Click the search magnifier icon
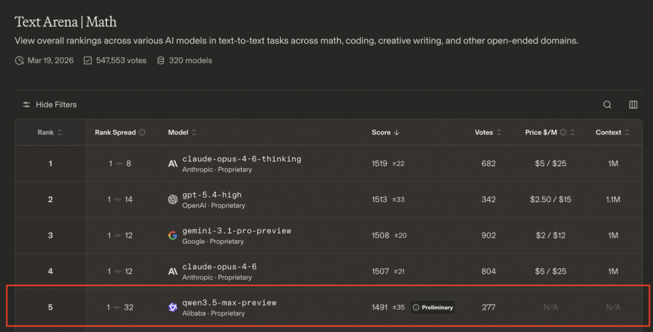This screenshot has height=332, width=653. click(x=607, y=104)
